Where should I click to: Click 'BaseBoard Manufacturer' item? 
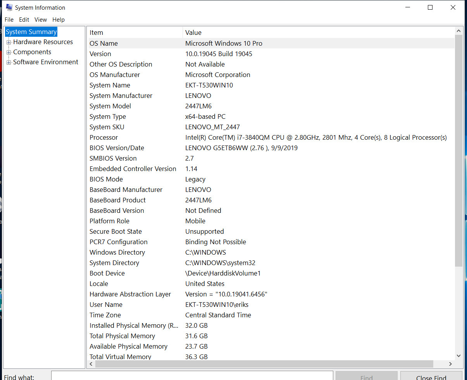click(126, 190)
